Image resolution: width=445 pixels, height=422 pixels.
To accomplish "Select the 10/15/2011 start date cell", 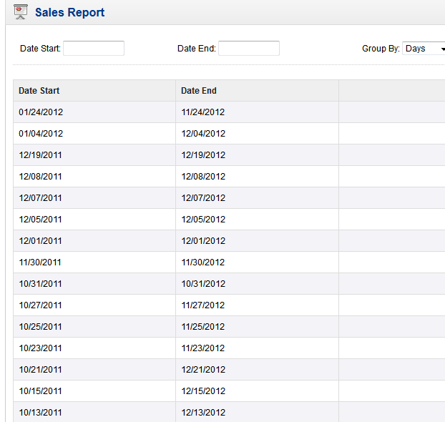I will coord(94,391).
